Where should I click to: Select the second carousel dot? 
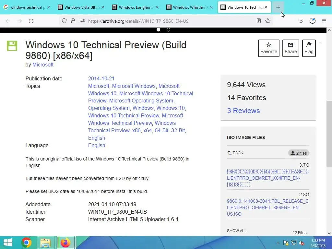click(x=168, y=30)
